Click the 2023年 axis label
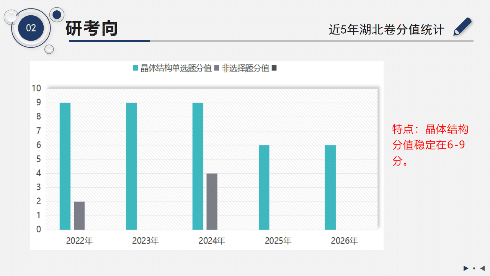Screen dimensions: 490x276 click(145, 241)
